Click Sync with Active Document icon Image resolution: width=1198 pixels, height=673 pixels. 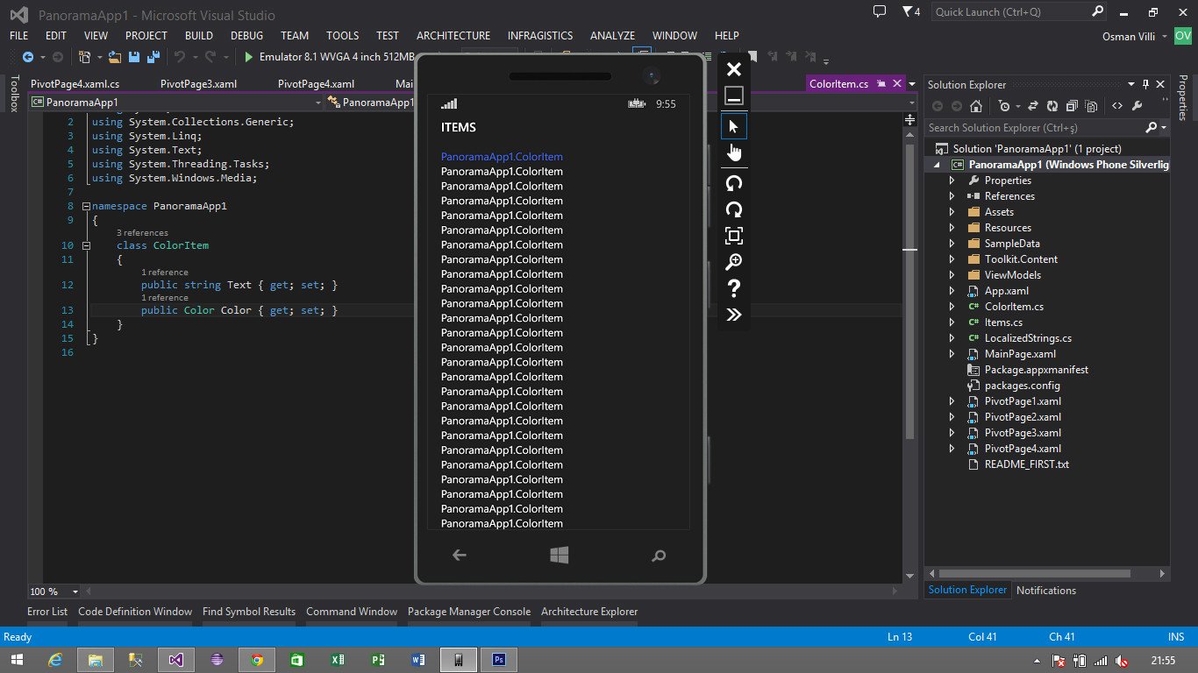[x=1032, y=106]
